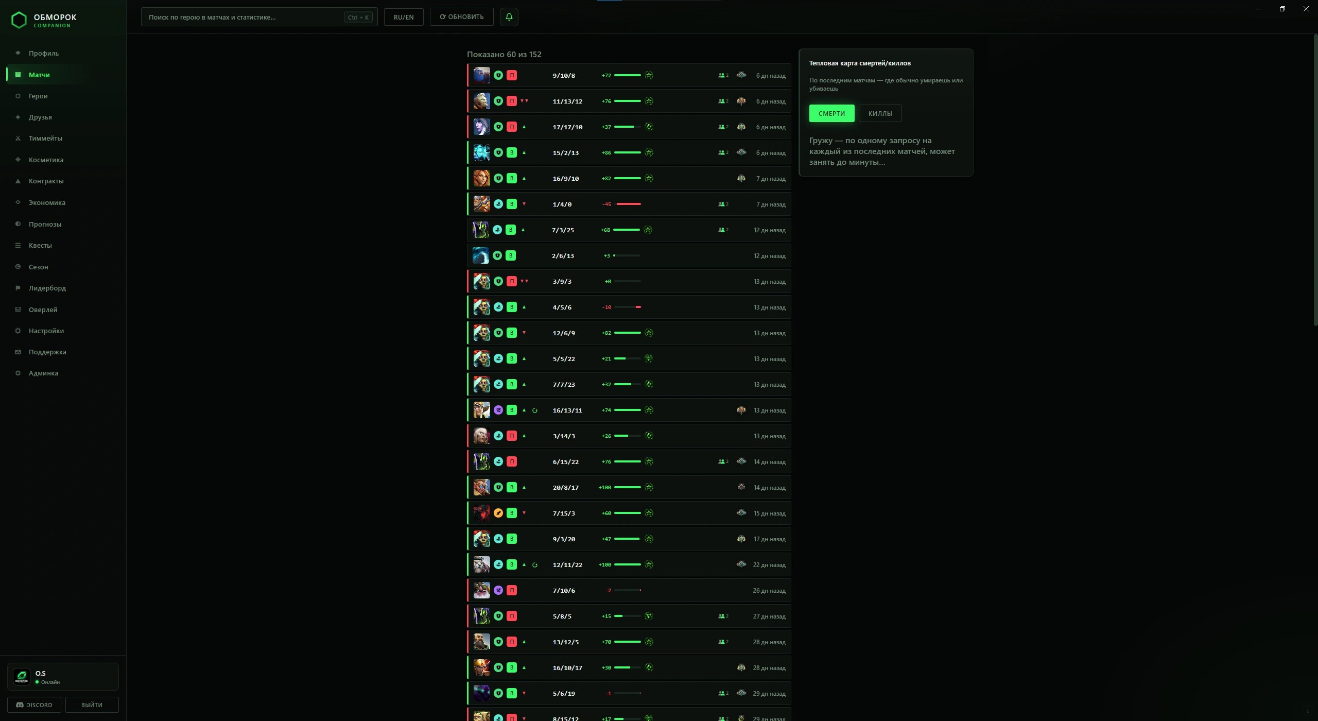Click the rank medal in the 11/13/12 row
Screen dimensions: 1318x721
tap(741, 101)
